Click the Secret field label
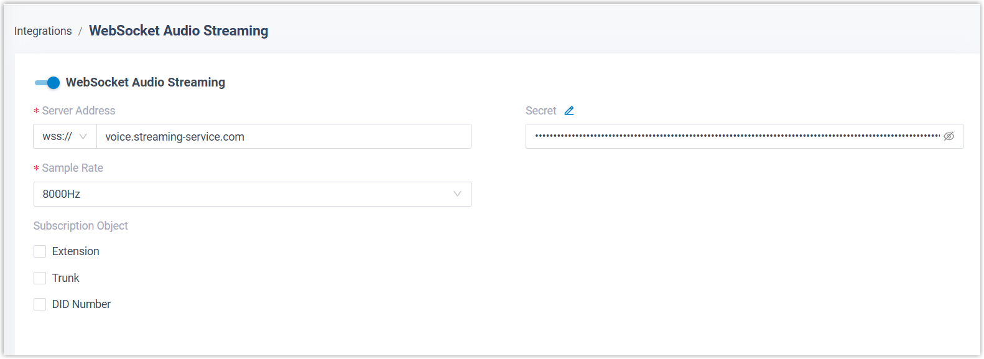The width and height of the screenshot is (984, 359). pos(541,111)
